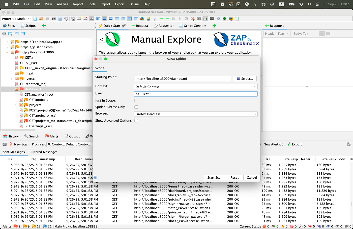Click Reset button in AJAX Spider dialog
Viewport: 353px width, 229px height.
234,177
